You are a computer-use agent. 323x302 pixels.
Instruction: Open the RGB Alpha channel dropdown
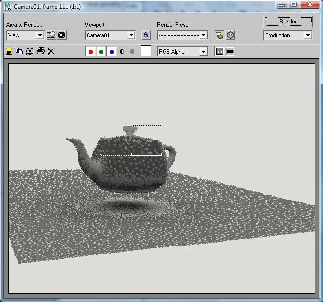[x=182, y=52]
